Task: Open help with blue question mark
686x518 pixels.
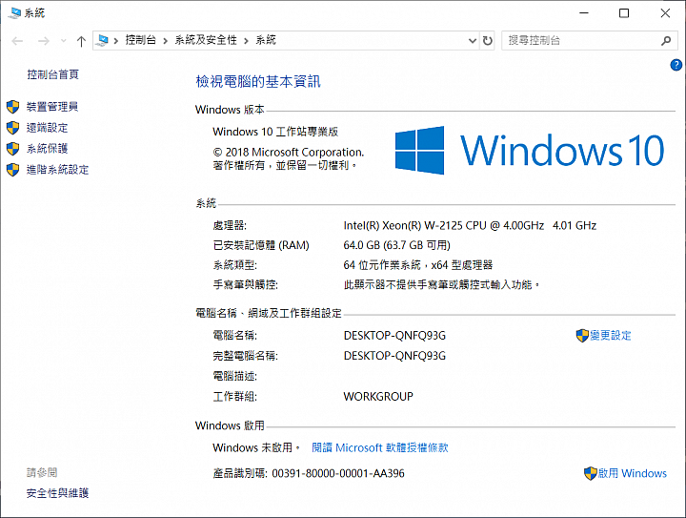Action: click(x=676, y=65)
